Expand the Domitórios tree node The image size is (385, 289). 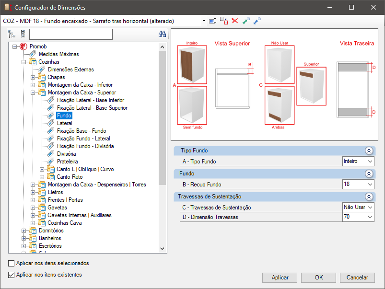(x=23, y=231)
